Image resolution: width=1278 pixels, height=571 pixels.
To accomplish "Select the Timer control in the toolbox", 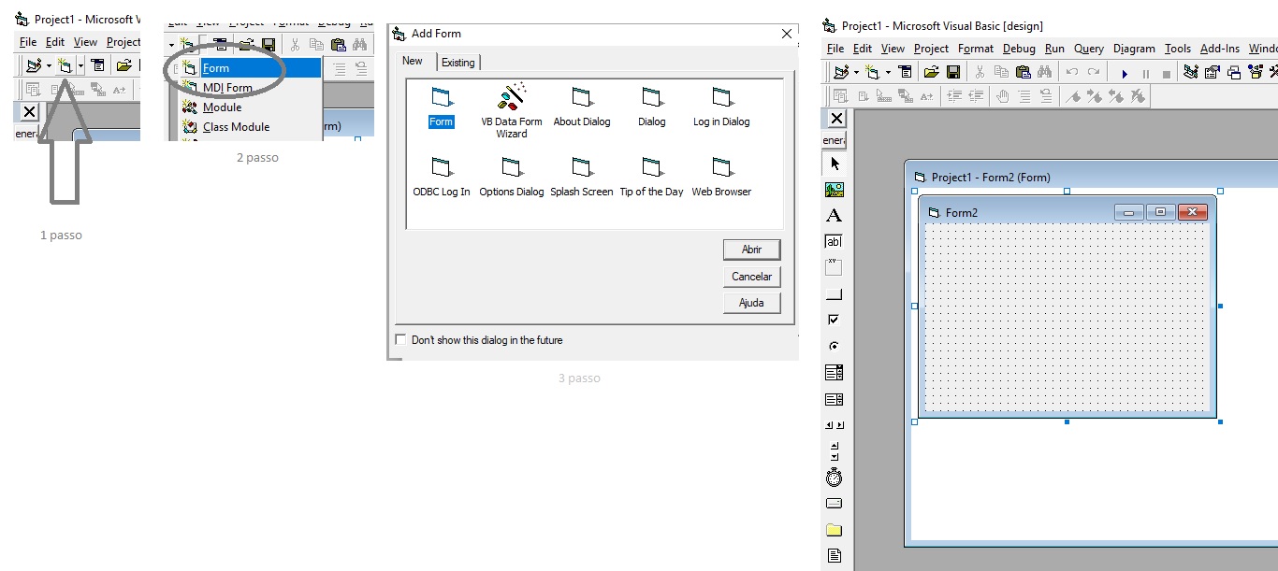I will 834,478.
